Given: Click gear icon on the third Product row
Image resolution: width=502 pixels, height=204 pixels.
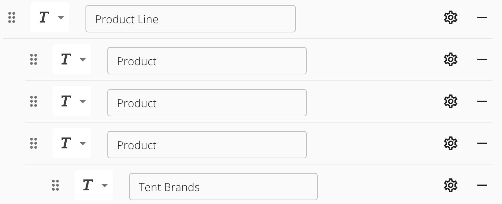Looking at the screenshot, I should (x=450, y=143).
